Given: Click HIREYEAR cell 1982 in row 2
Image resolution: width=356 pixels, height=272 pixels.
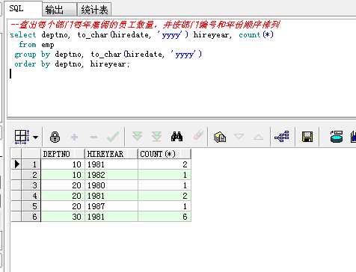Looking at the screenshot, I should [111, 175].
